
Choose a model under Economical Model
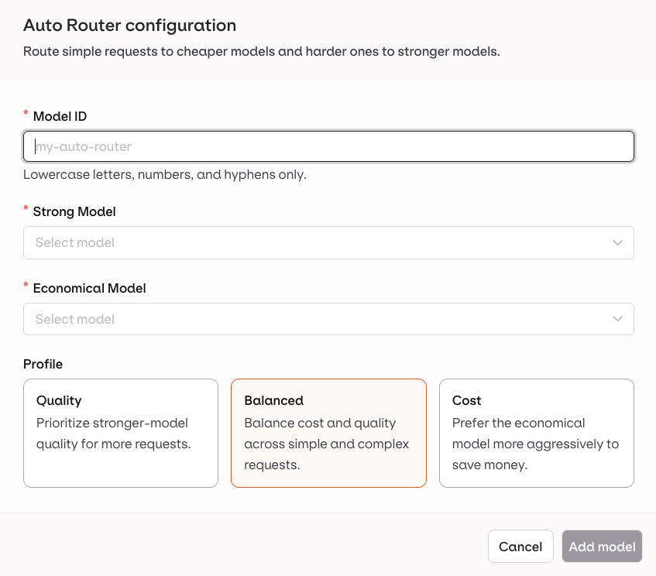click(328, 318)
